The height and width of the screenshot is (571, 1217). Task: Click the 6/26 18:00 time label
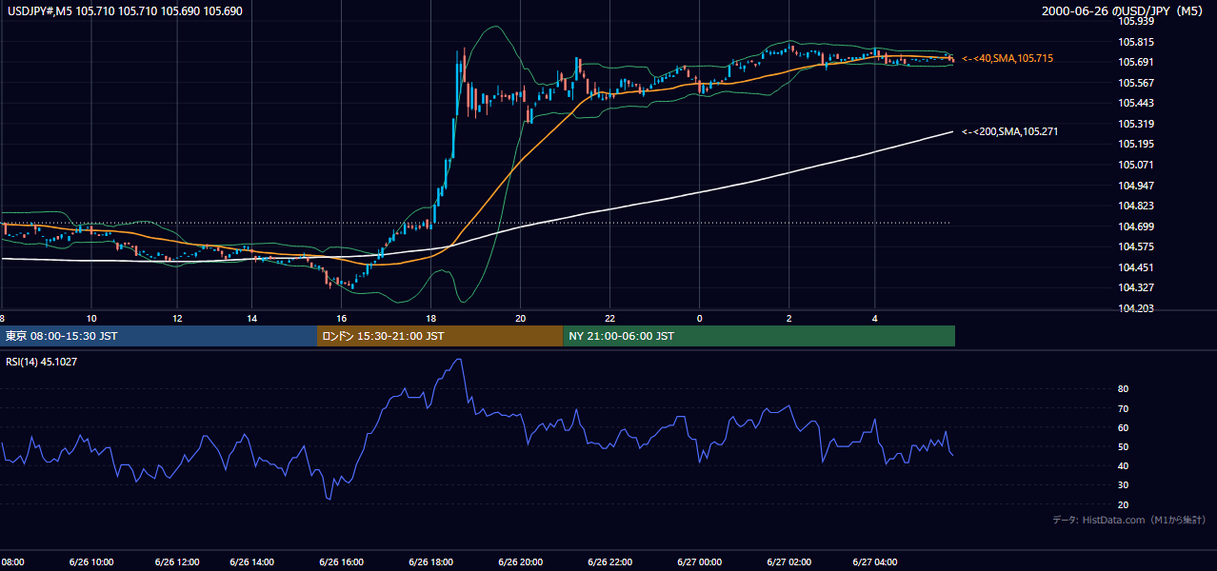(430, 561)
